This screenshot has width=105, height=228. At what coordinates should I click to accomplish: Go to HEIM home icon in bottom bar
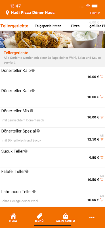pos(13,217)
